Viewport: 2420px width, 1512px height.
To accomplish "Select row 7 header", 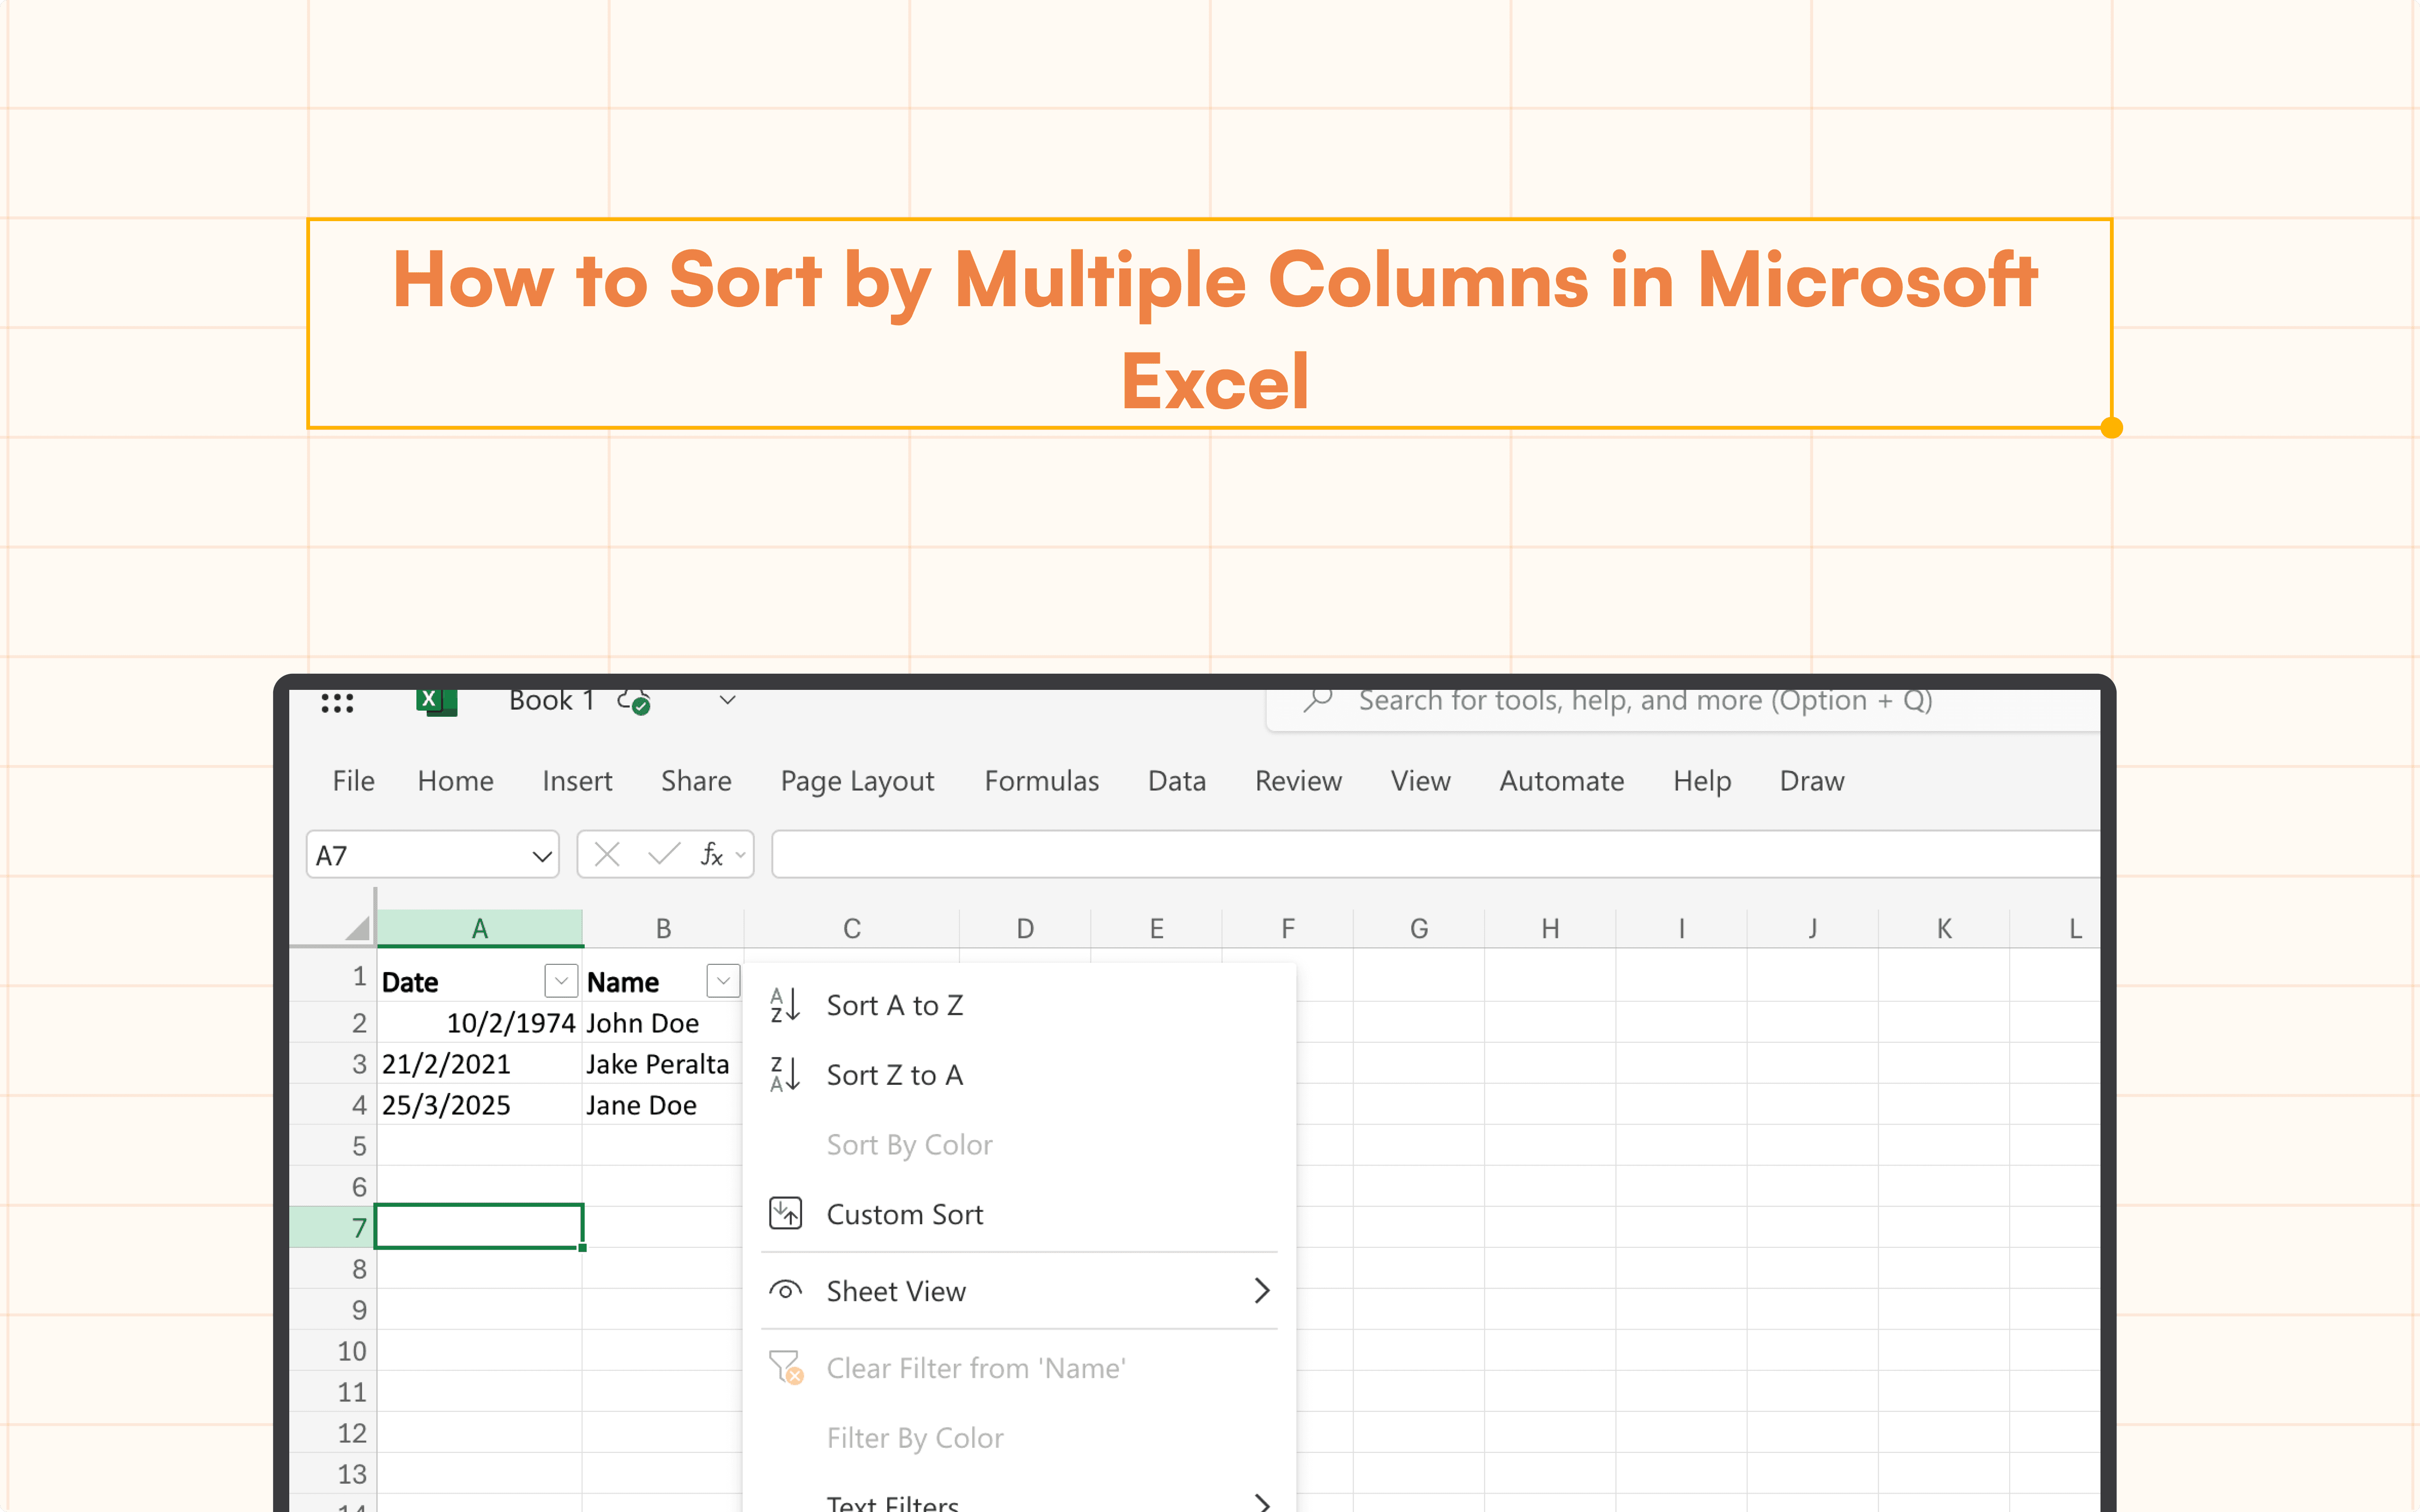I will [333, 1227].
